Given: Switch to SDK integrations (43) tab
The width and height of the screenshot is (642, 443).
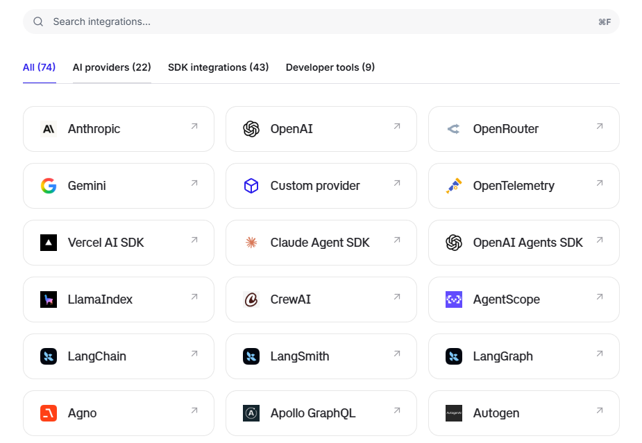Looking at the screenshot, I should (x=218, y=67).
